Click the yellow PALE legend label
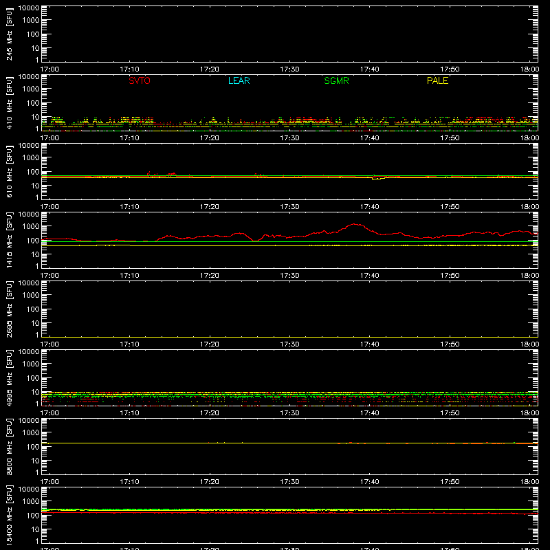 [437, 80]
